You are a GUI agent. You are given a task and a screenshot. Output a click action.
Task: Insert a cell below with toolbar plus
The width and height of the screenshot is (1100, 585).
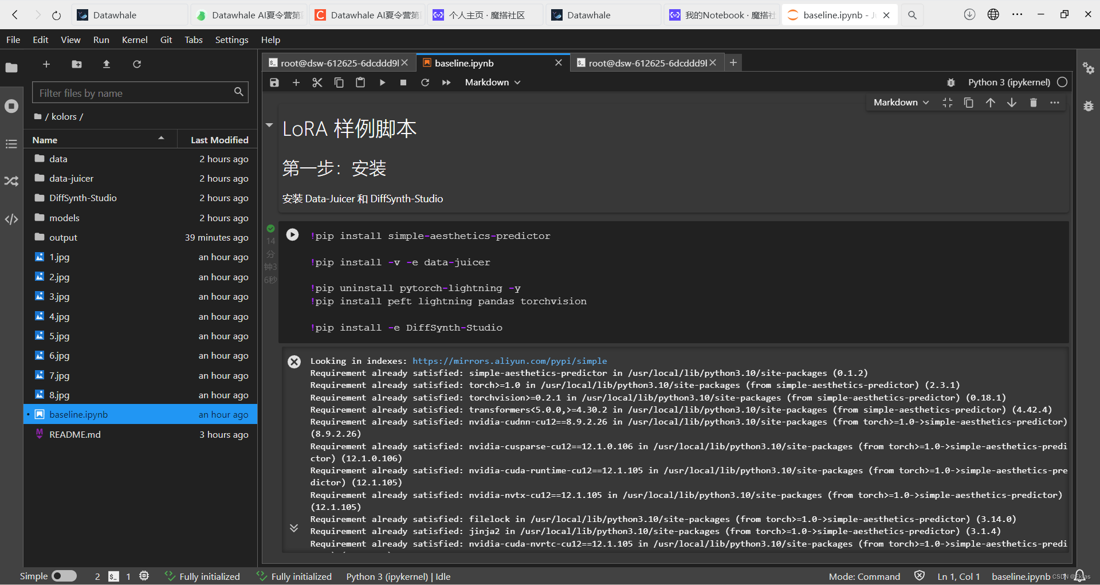[296, 83]
